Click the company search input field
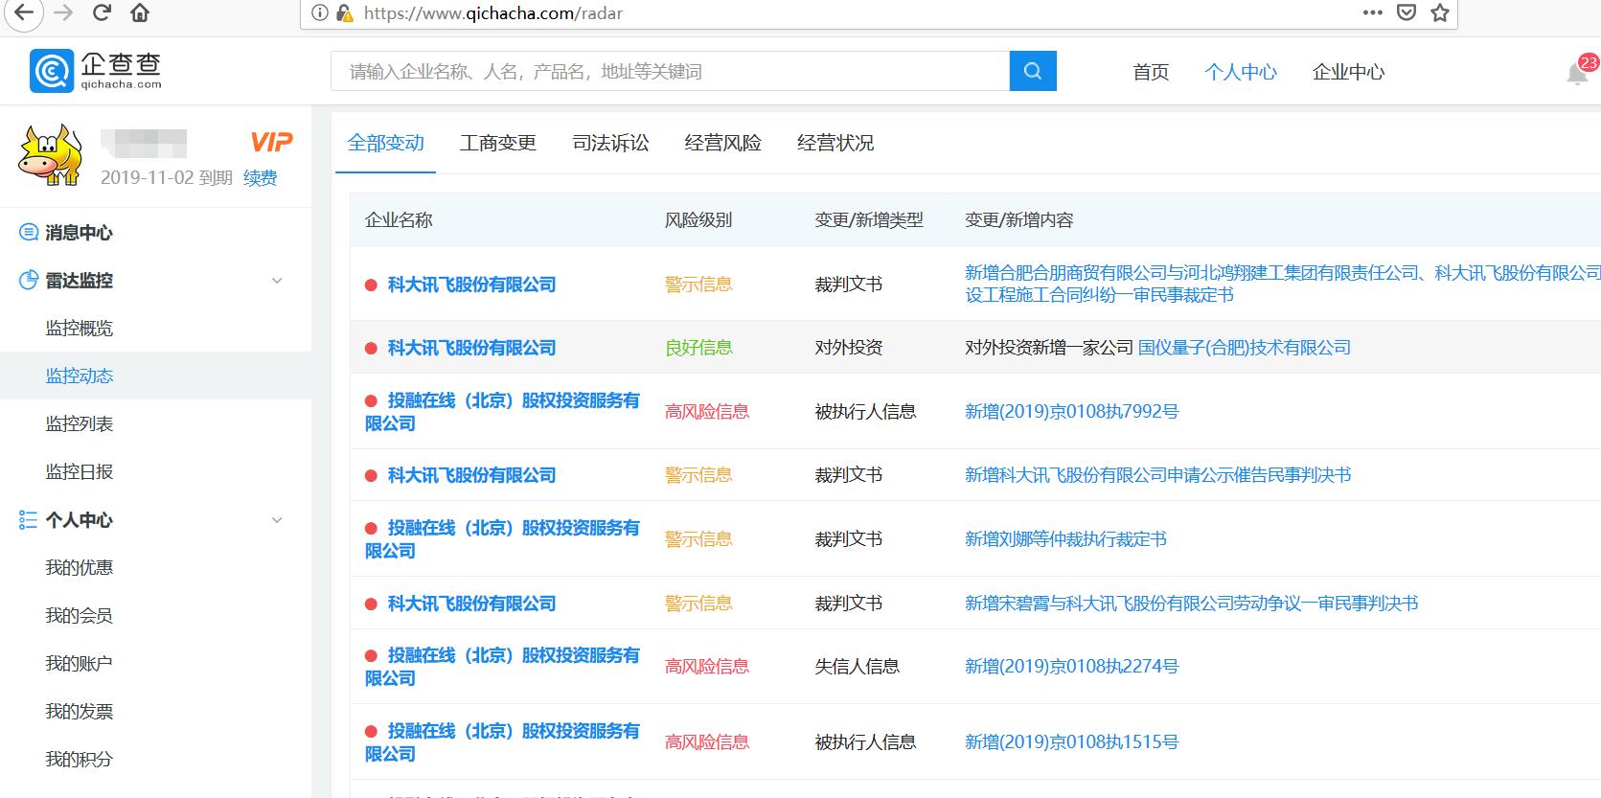This screenshot has width=1601, height=798. [x=670, y=71]
